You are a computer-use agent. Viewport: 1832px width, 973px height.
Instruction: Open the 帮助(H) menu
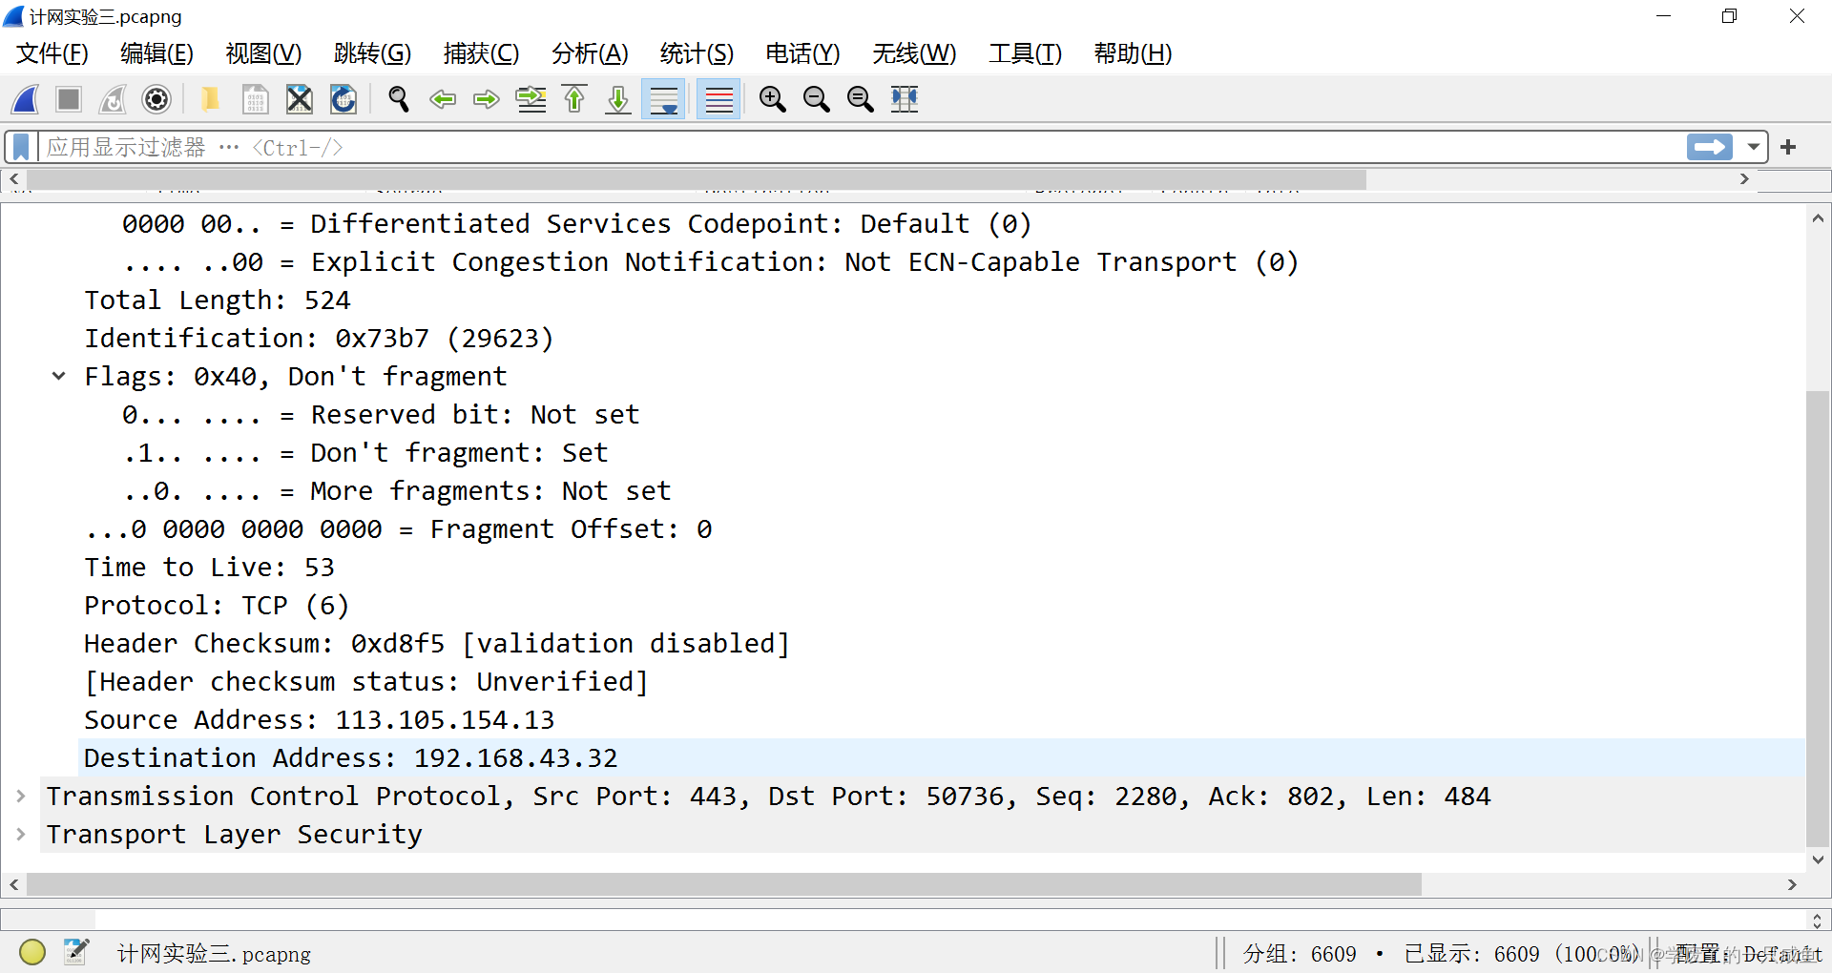pyautogui.click(x=1133, y=53)
